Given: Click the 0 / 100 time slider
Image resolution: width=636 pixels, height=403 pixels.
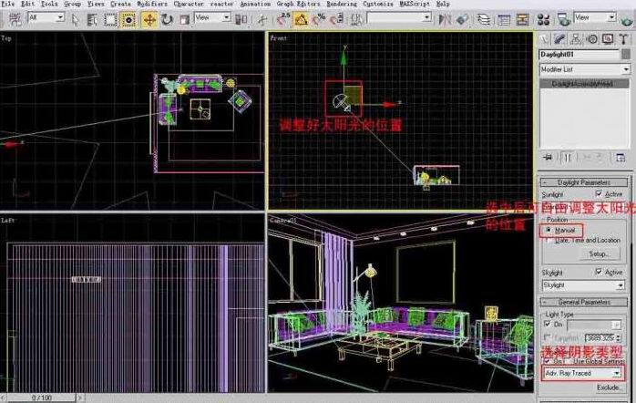Looking at the screenshot, I should [x=41, y=398].
